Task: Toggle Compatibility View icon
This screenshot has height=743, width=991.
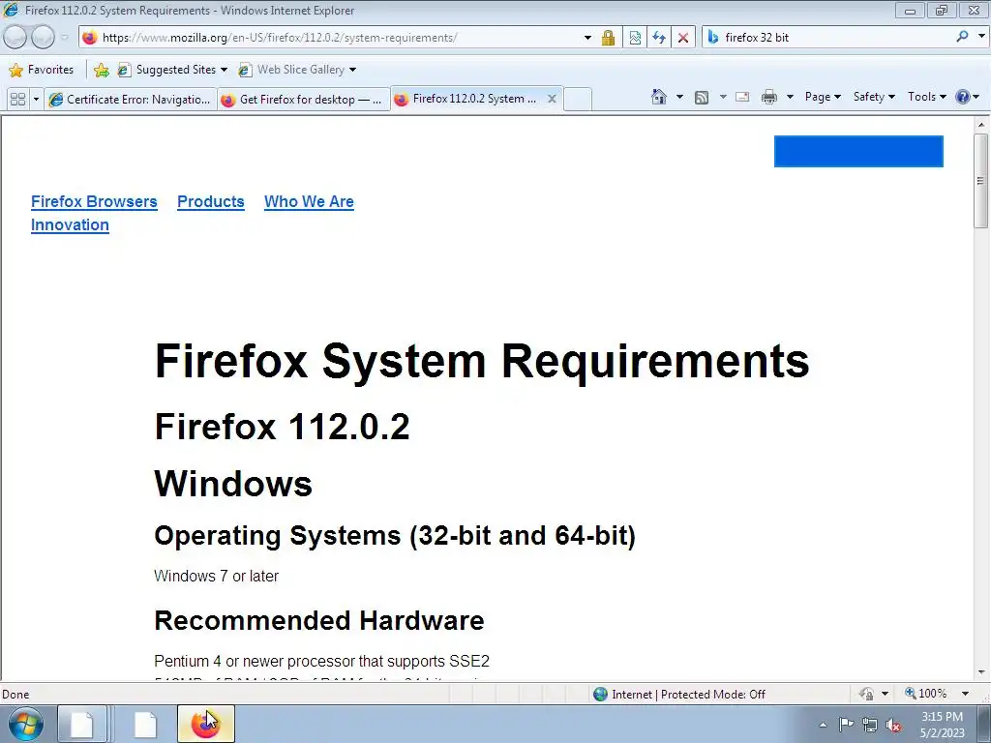Action: coord(635,38)
